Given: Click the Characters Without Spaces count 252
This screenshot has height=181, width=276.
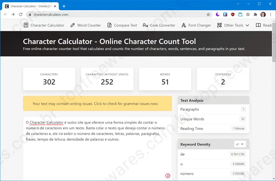Looking at the screenshot, I should click(107, 82).
